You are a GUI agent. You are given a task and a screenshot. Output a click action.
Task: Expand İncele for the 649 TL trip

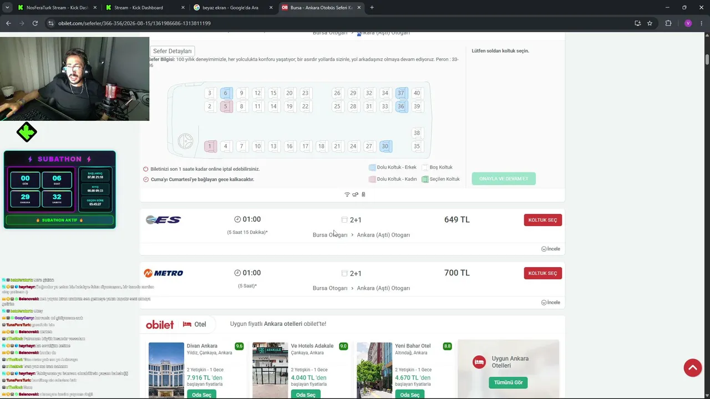pyautogui.click(x=551, y=249)
